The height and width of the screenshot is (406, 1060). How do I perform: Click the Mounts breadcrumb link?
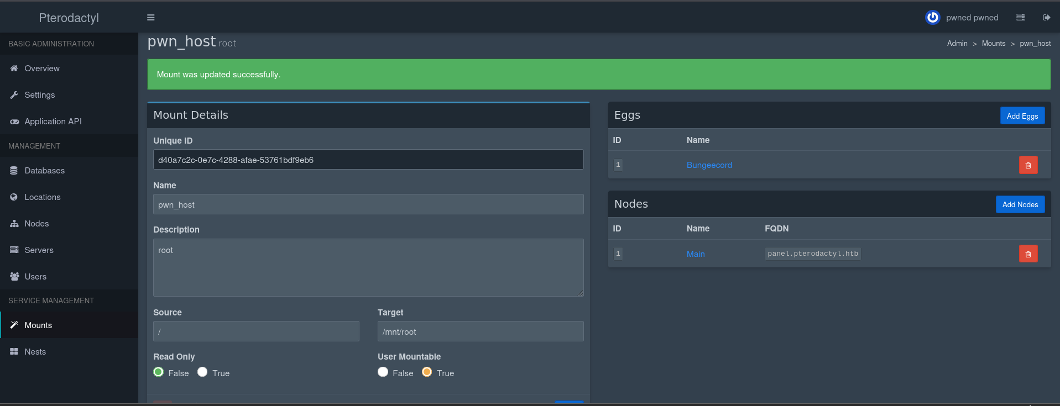tap(994, 44)
